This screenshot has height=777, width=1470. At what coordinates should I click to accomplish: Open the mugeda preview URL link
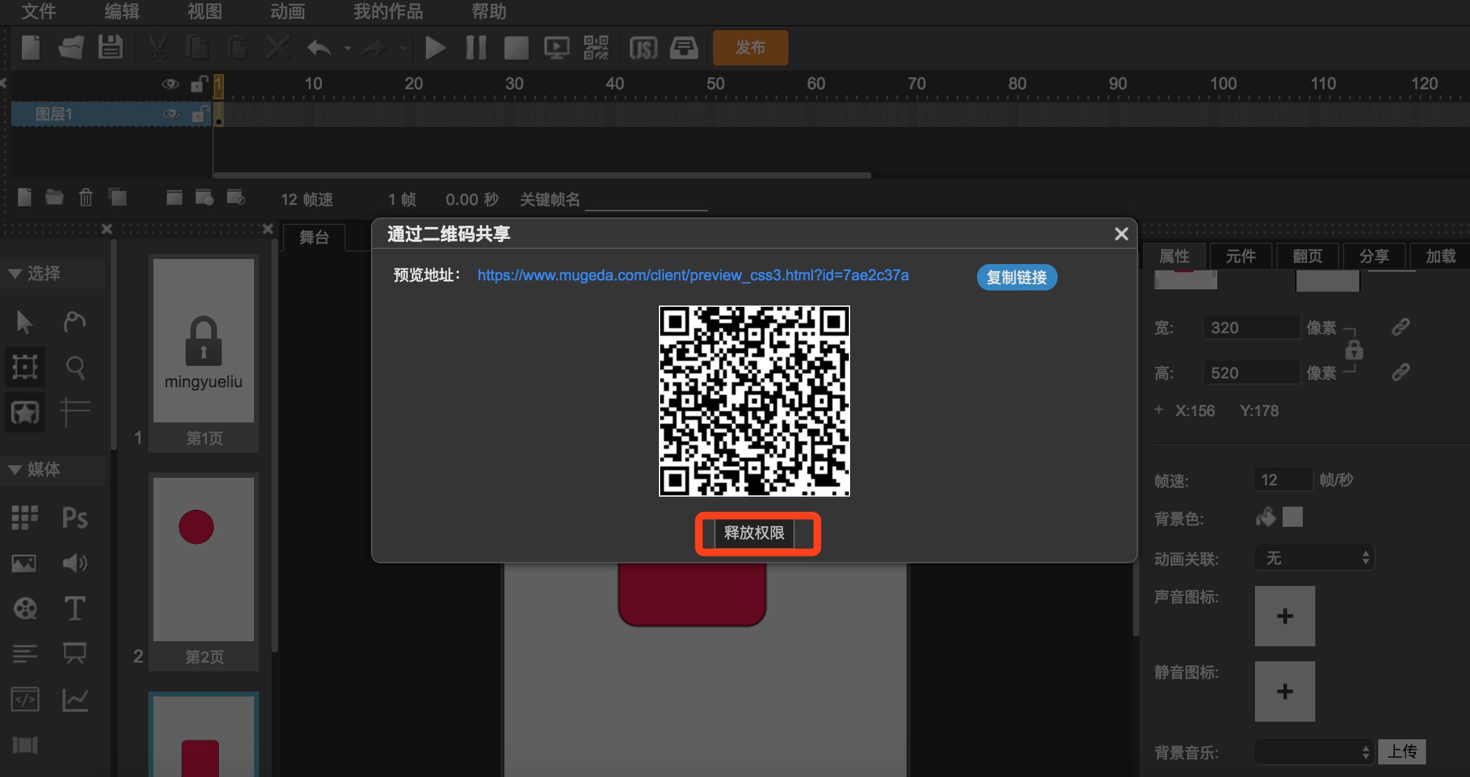point(693,275)
